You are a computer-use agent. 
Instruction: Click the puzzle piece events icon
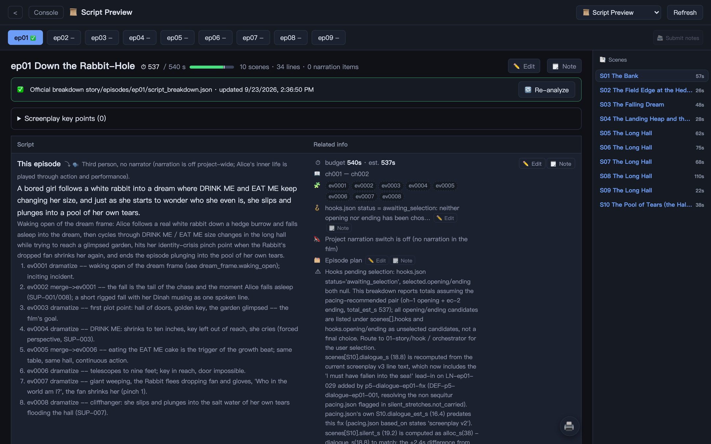317,185
